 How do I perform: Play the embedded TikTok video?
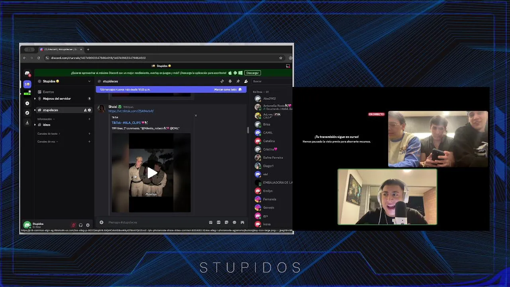tap(151, 173)
